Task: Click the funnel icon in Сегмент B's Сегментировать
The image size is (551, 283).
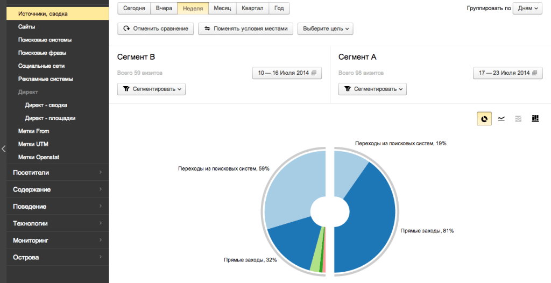Action: click(x=126, y=89)
